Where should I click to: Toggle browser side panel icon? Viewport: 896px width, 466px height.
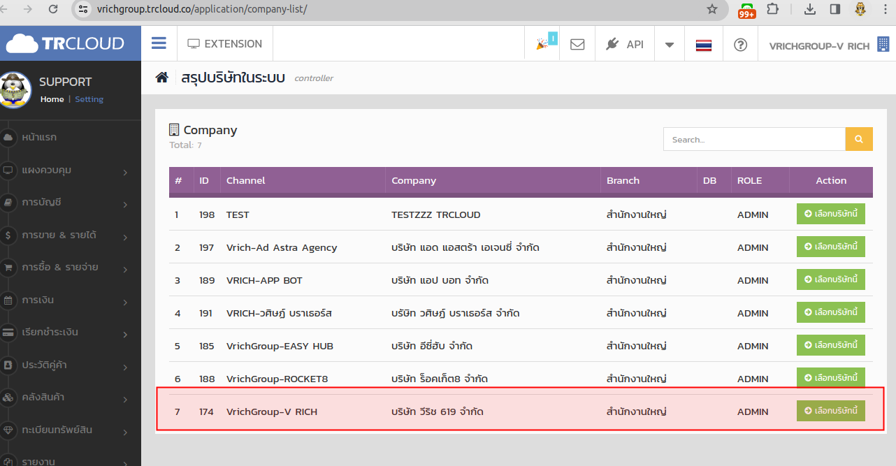[834, 9]
